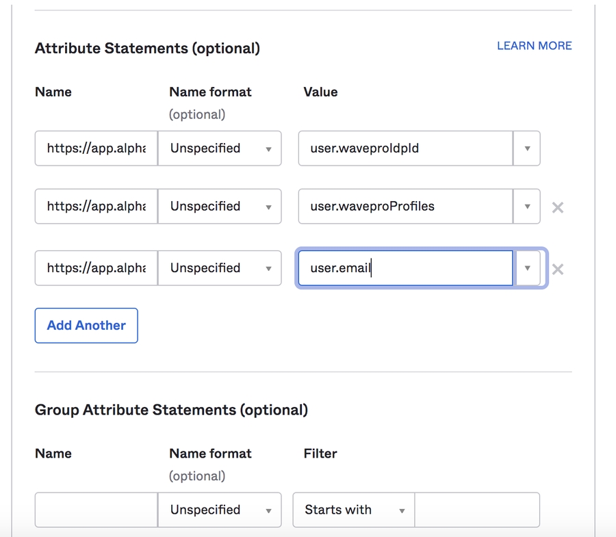Click the first attribute Name field
The width and height of the screenshot is (616, 537).
(96, 148)
